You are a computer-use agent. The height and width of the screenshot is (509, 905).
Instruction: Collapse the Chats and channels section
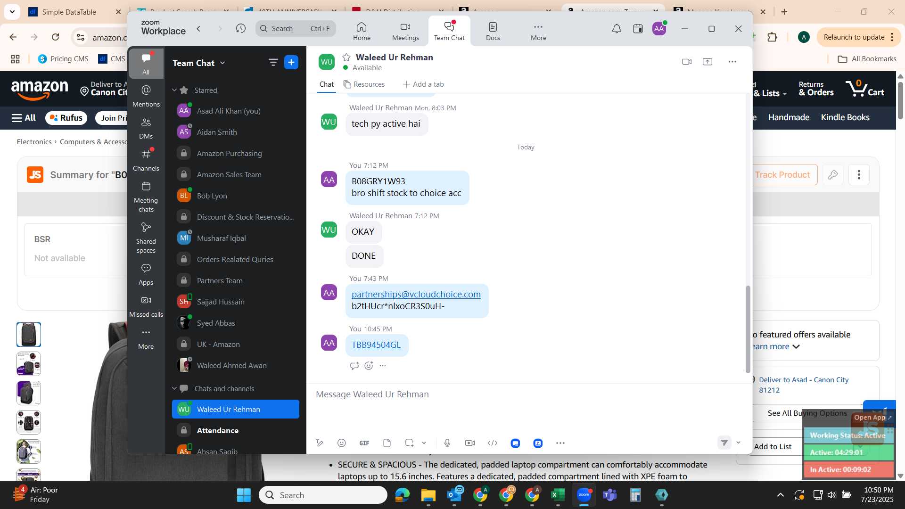174,388
